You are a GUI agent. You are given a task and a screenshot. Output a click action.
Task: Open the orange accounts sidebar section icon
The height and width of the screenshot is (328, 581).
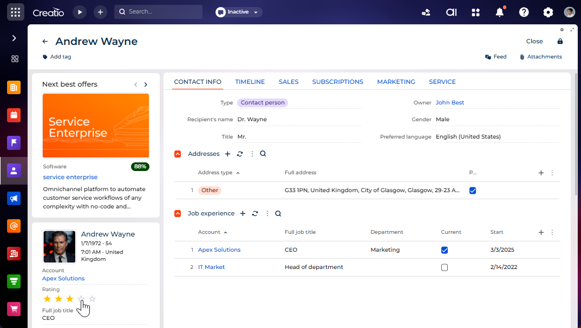click(14, 87)
